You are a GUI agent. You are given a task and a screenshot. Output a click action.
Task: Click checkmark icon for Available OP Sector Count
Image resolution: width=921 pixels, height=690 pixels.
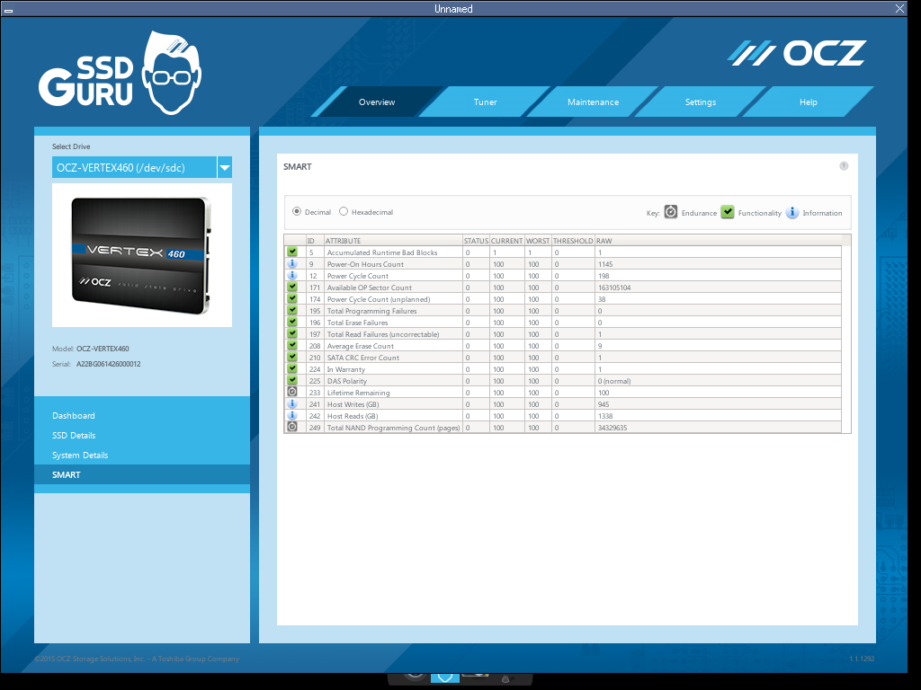292,287
